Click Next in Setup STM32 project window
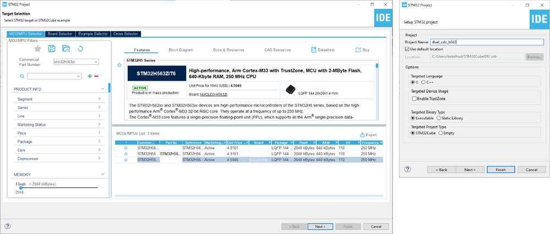This screenshot has width=550, height=234. pos(470,170)
